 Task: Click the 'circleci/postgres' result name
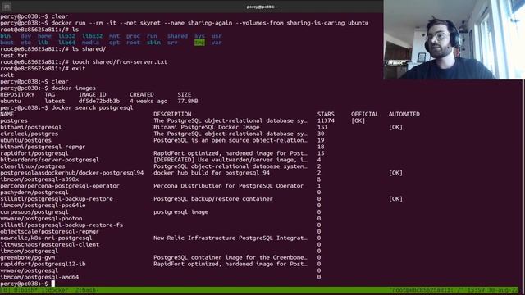[30, 134]
